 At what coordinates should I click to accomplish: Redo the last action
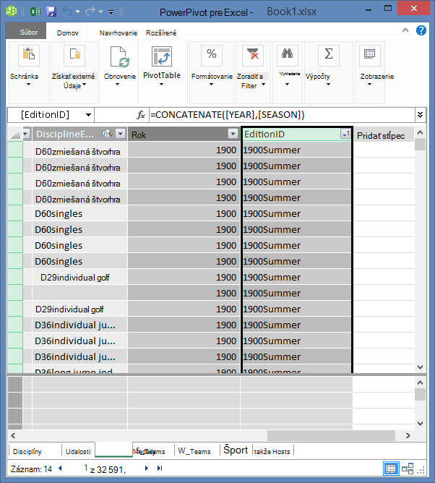[x=90, y=12]
